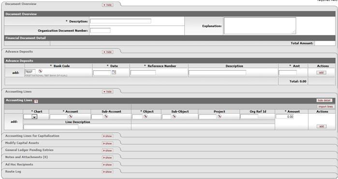Screen dimensions: 338x179
Task: Focus the Amount field showing 0.00
Action: pyautogui.click(x=284, y=117)
